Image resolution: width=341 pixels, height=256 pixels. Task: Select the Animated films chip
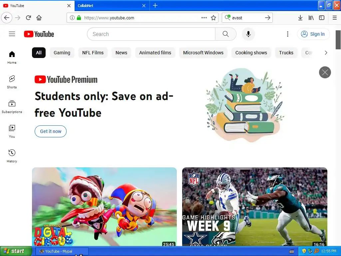pos(155,53)
